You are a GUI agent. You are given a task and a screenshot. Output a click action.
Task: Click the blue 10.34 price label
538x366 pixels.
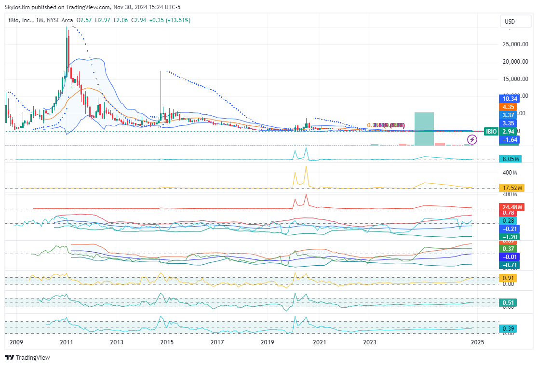point(509,98)
